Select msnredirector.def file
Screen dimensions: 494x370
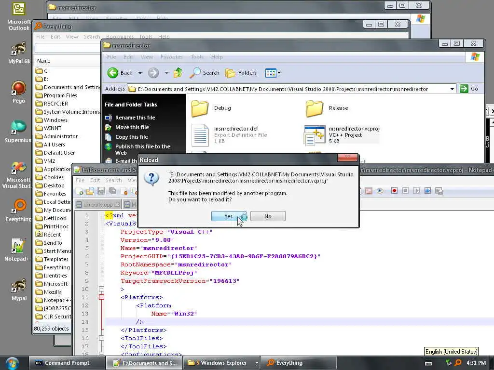229,135
